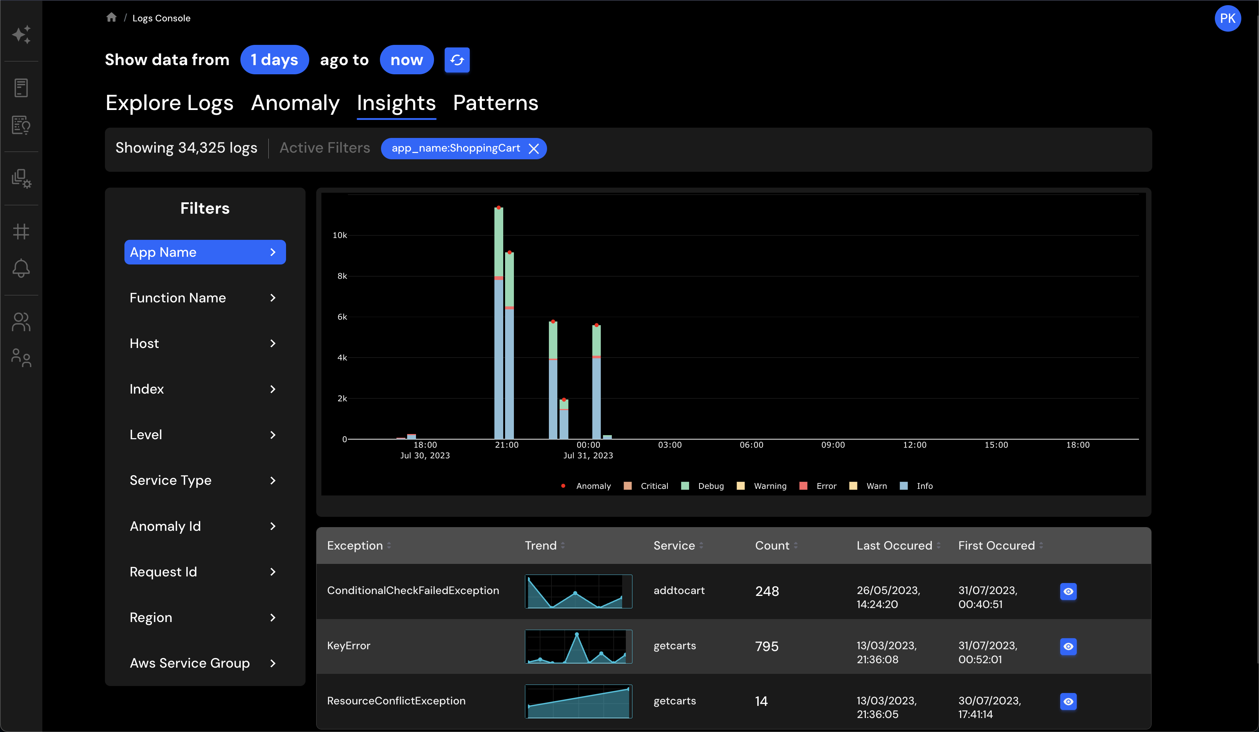Toggle Anomaly series in chart legend
Image resolution: width=1259 pixels, height=732 pixels.
pos(586,486)
